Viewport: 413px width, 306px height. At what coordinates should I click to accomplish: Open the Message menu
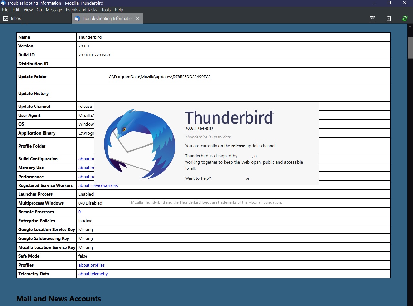point(54,10)
